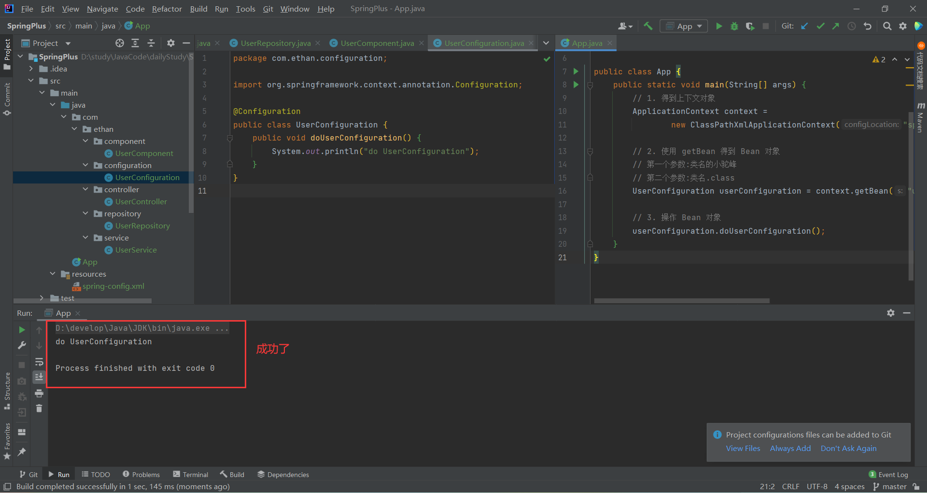Click horizontal scrollbar under App.java editor
This screenshot has height=493, width=927.
tap(681, 301)
